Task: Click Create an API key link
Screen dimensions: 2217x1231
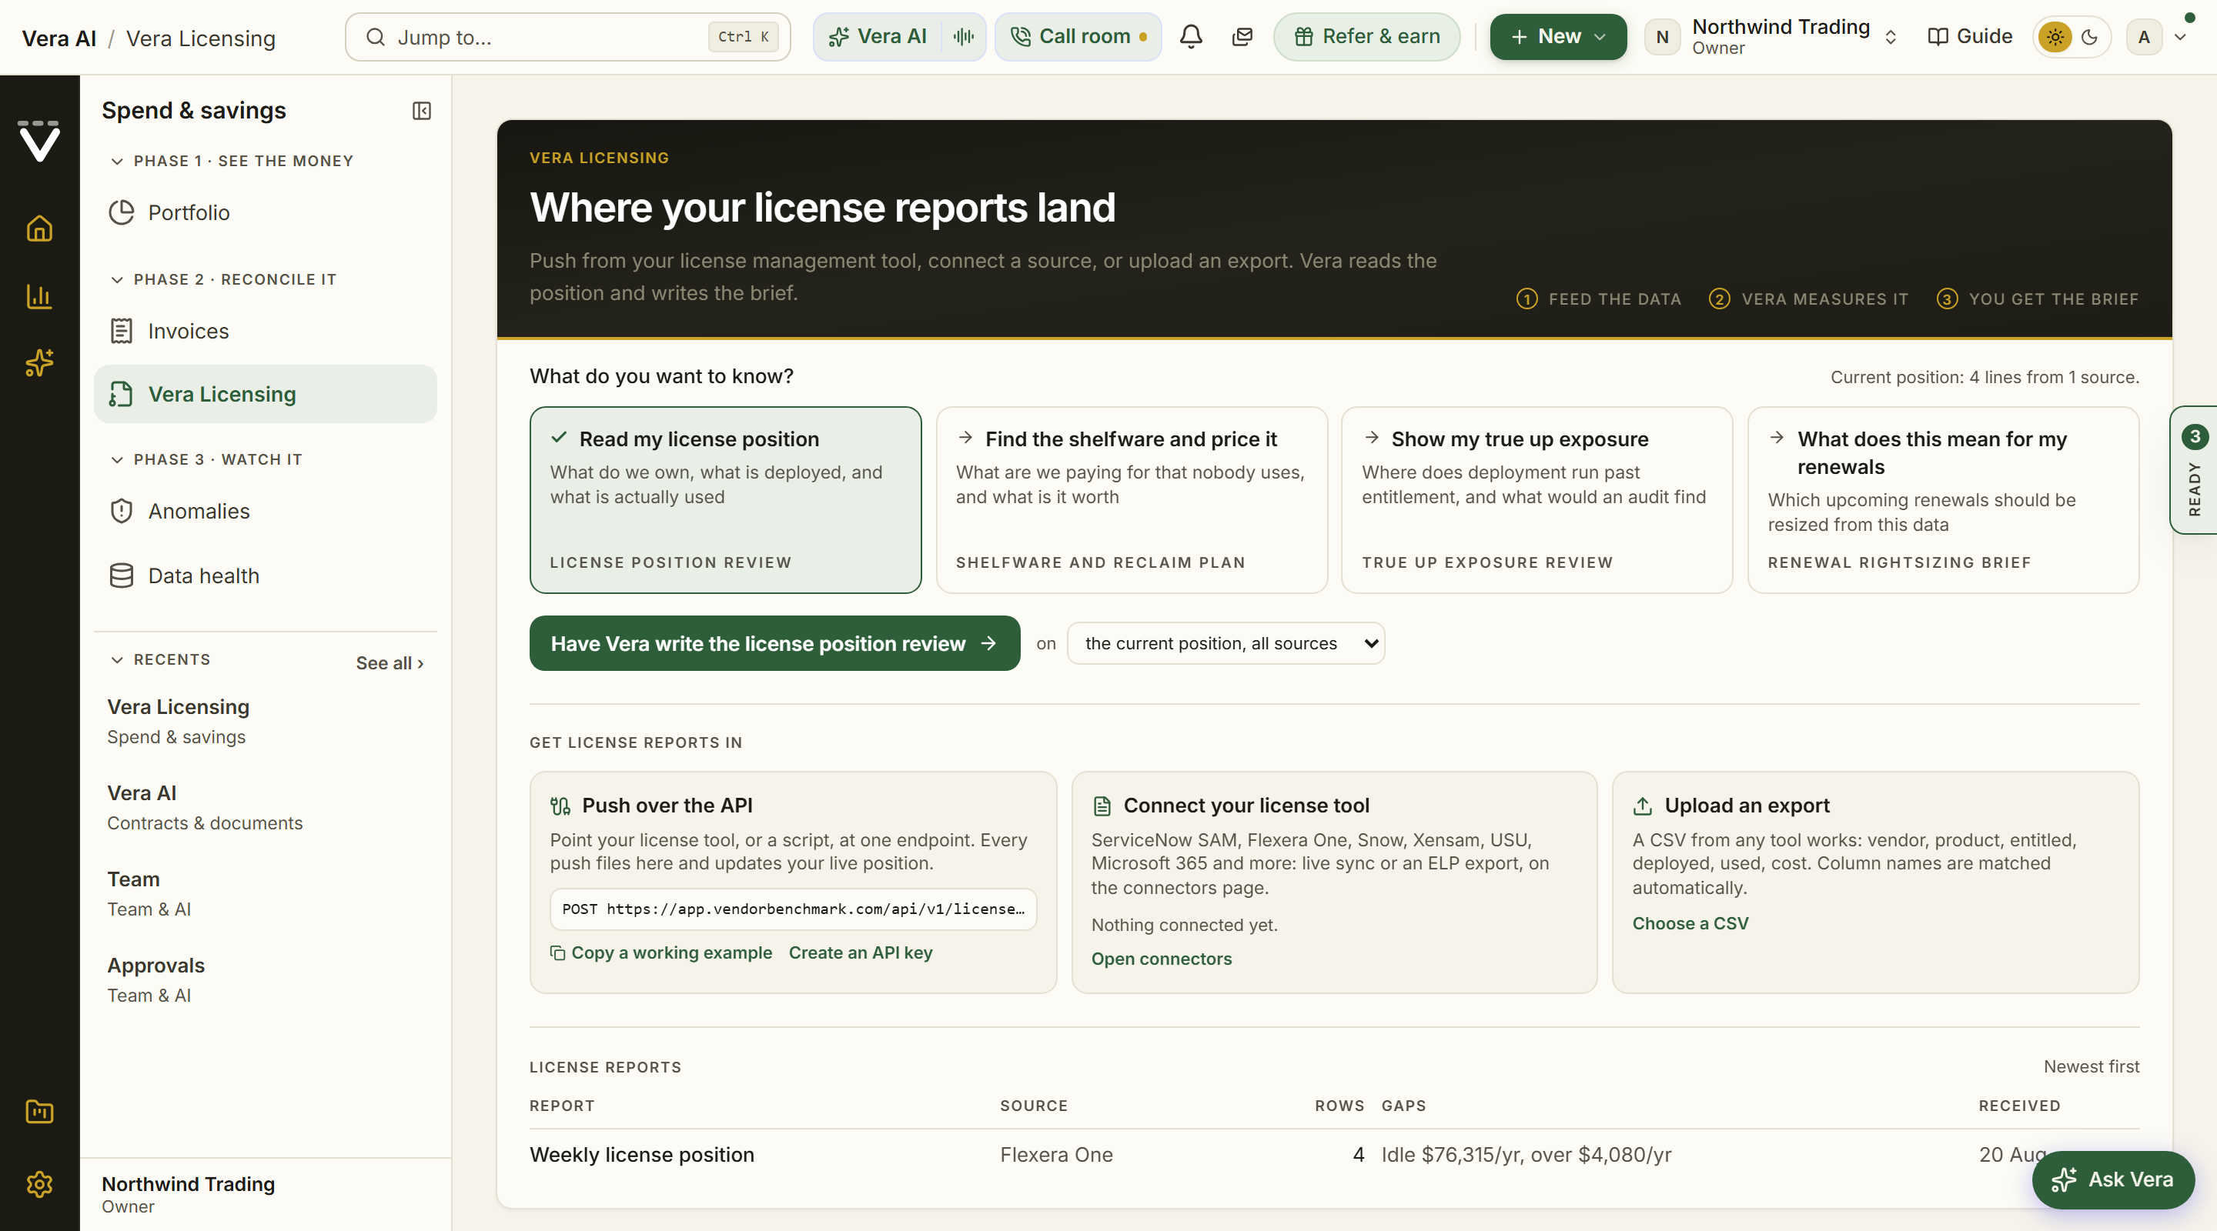Action: (x=861, y=952)
